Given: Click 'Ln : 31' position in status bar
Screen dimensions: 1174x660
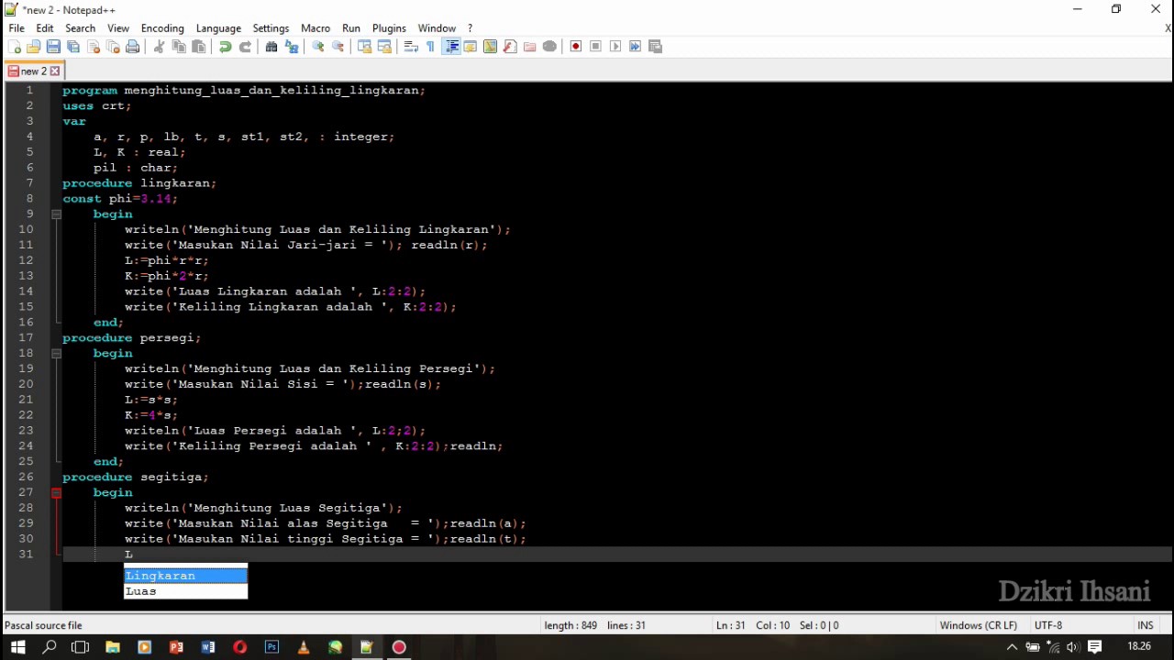Looking at the screenshot, I should (731, 625).
